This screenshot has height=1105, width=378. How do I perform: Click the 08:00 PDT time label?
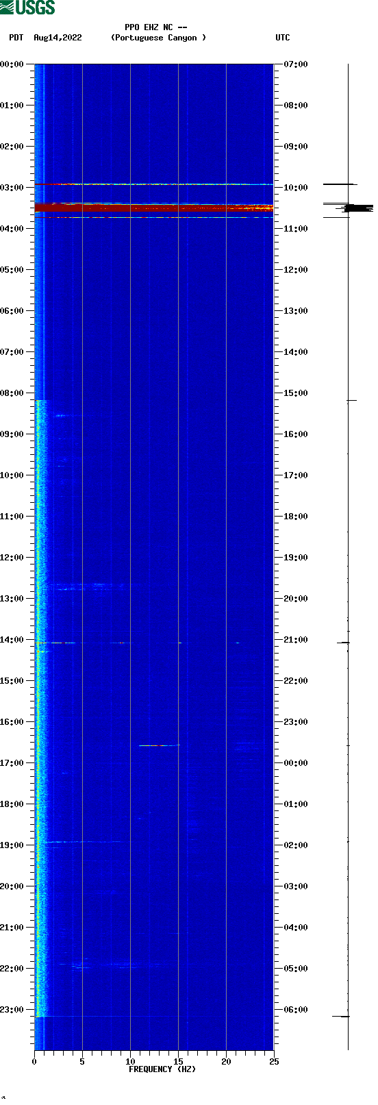[12, 393]
